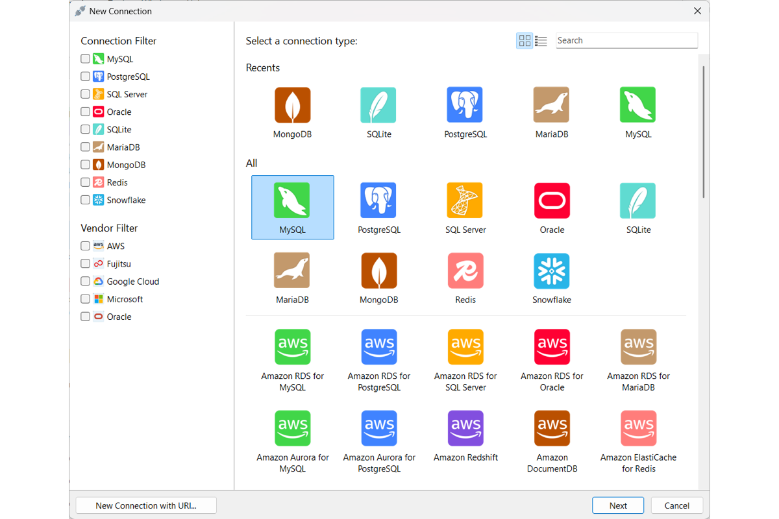Select Amazon RDS for MariaDB
779x519 pixels.
pos(638,347)
